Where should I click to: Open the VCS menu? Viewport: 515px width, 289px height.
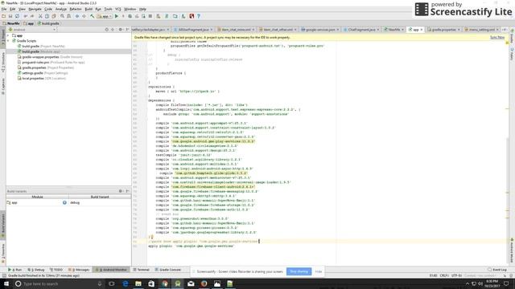(x=118, y=9)
